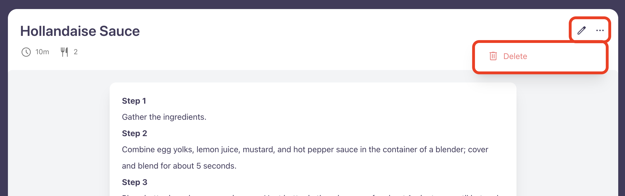This screenshot has height=196, width=625.
Task: Open the three-dot more options menu
Action: [x=600, y=31]
